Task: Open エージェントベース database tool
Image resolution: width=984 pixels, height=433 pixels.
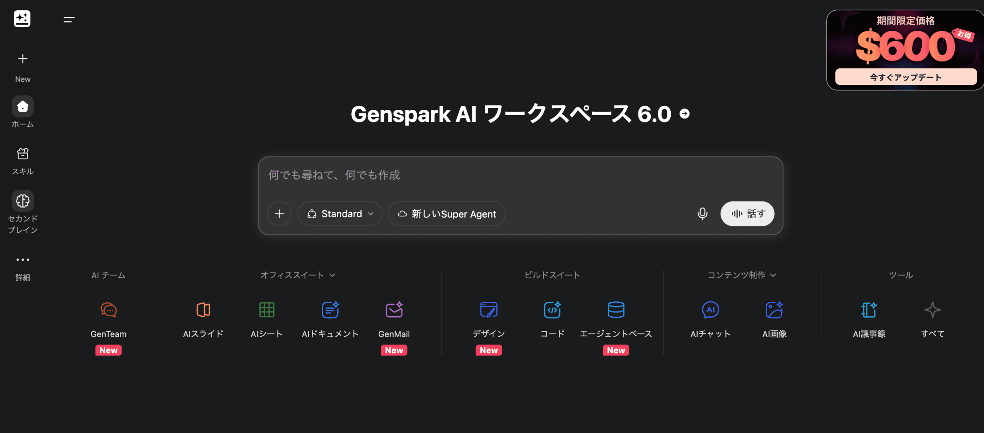Action: click(x=616, y=319)
